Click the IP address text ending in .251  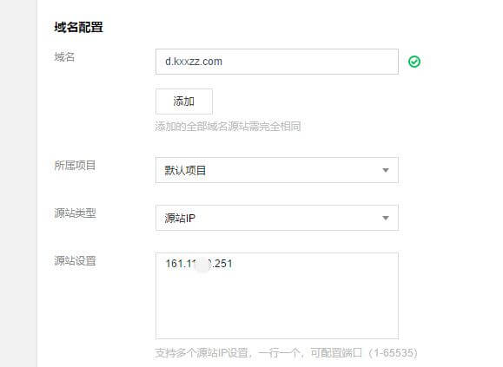point(199,264)
